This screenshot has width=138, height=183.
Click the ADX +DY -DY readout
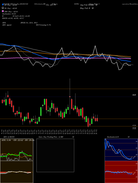click(x=17, y=140)
